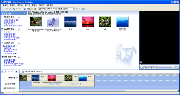Click 오디오 또는 음악 가져오기 link

coord(13,26)
